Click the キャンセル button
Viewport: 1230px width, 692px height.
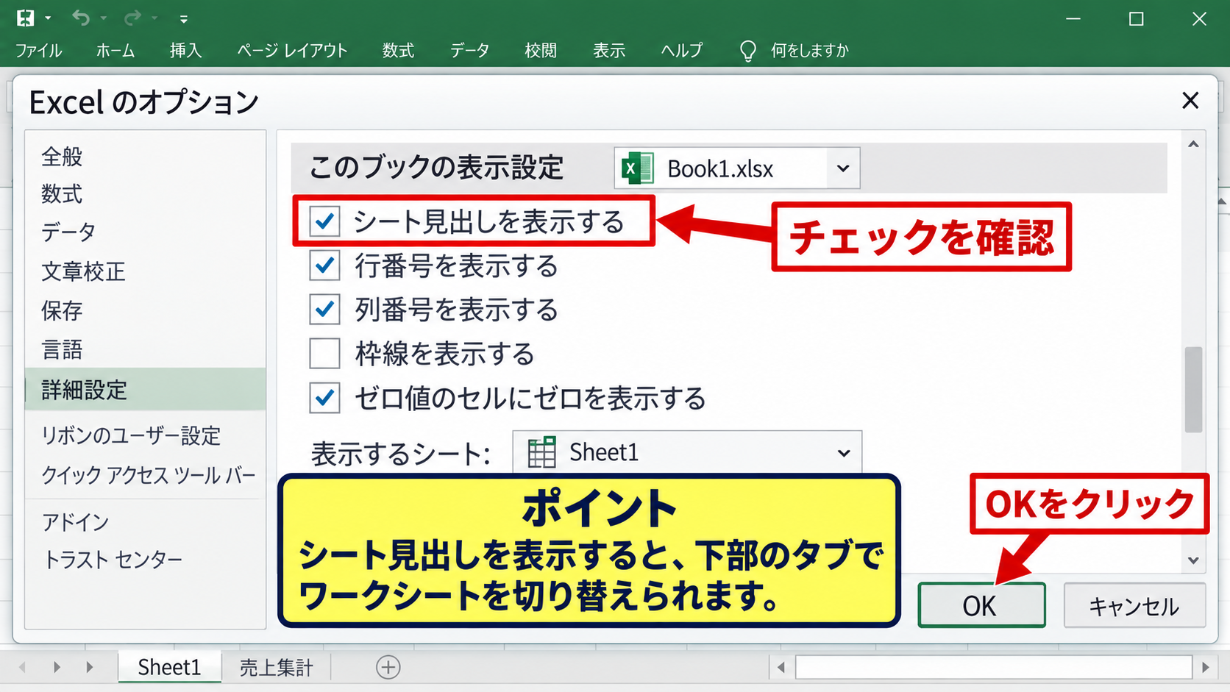coord(1134,605)
